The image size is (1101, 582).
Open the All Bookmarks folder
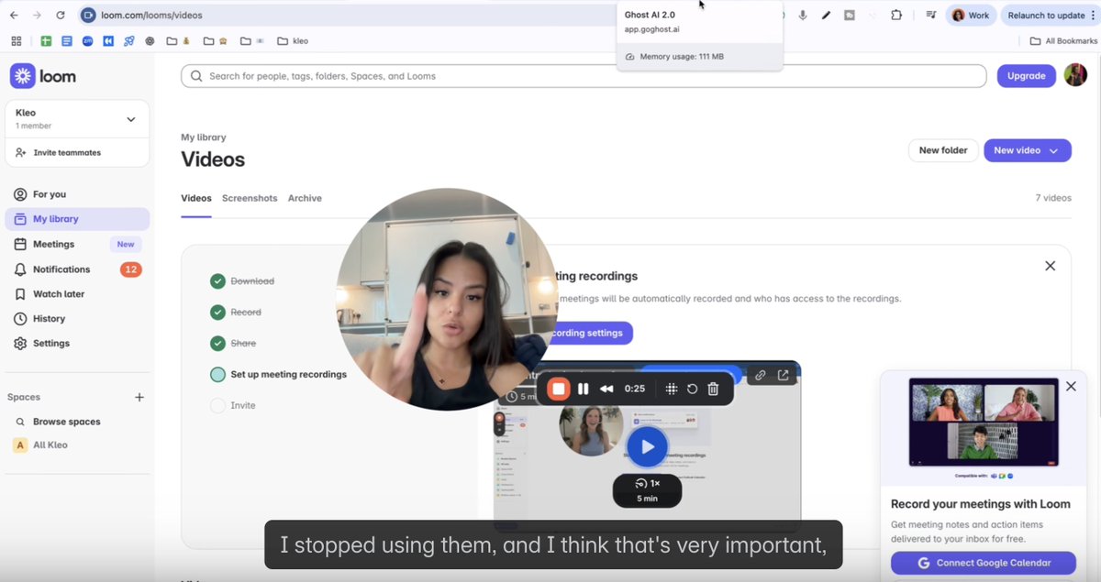1063,41
